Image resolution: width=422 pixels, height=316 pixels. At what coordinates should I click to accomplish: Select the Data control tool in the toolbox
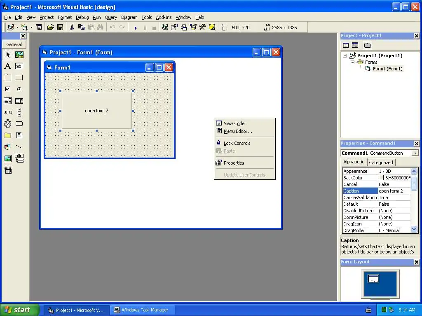(19, 158)
